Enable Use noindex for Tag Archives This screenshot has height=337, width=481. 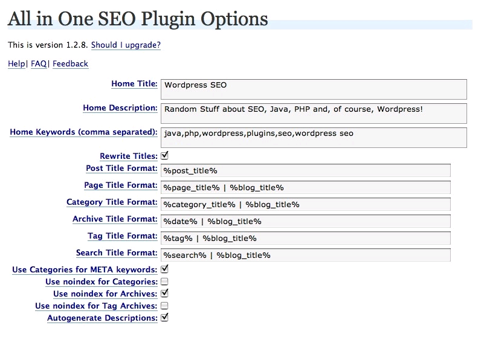click(164, 306)
